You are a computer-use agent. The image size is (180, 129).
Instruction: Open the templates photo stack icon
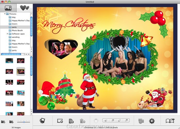(x=42, y=121)
